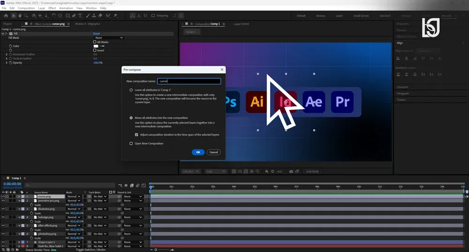
Task: Select the Rotation tool in toolbar
Action: click(54, 15)
